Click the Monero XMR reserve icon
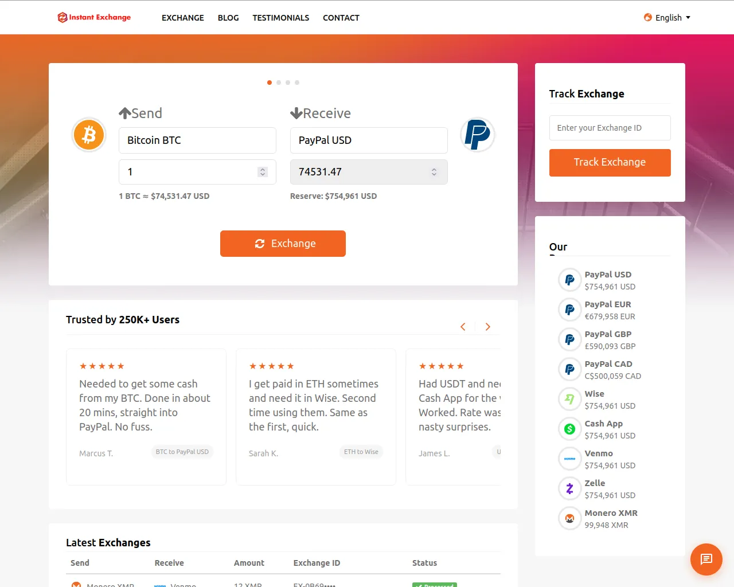 pyautogui.click(x=569, y=518)
